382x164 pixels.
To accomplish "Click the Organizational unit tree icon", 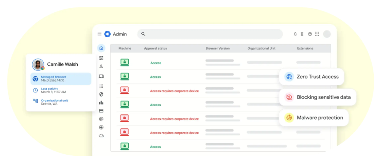I will tap(35, 101).
